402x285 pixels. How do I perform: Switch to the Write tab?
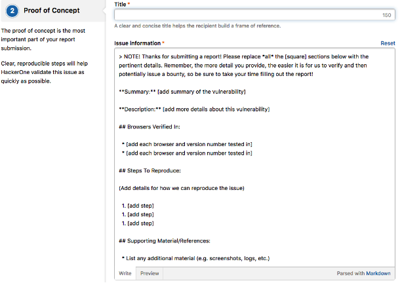[125, 273]
